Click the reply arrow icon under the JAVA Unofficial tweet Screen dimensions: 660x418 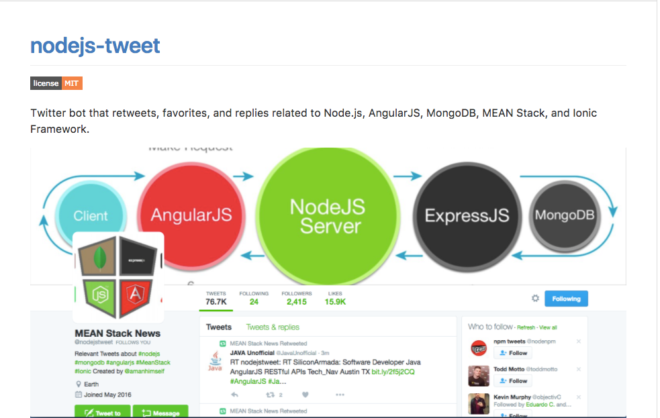pos(235,395)
